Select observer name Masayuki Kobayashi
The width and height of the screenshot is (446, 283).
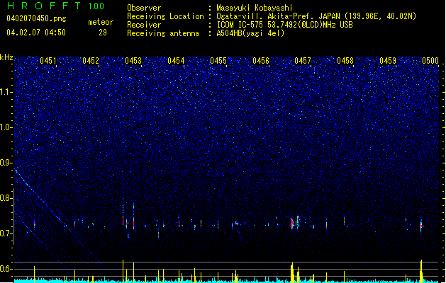[x=255, y=8]
